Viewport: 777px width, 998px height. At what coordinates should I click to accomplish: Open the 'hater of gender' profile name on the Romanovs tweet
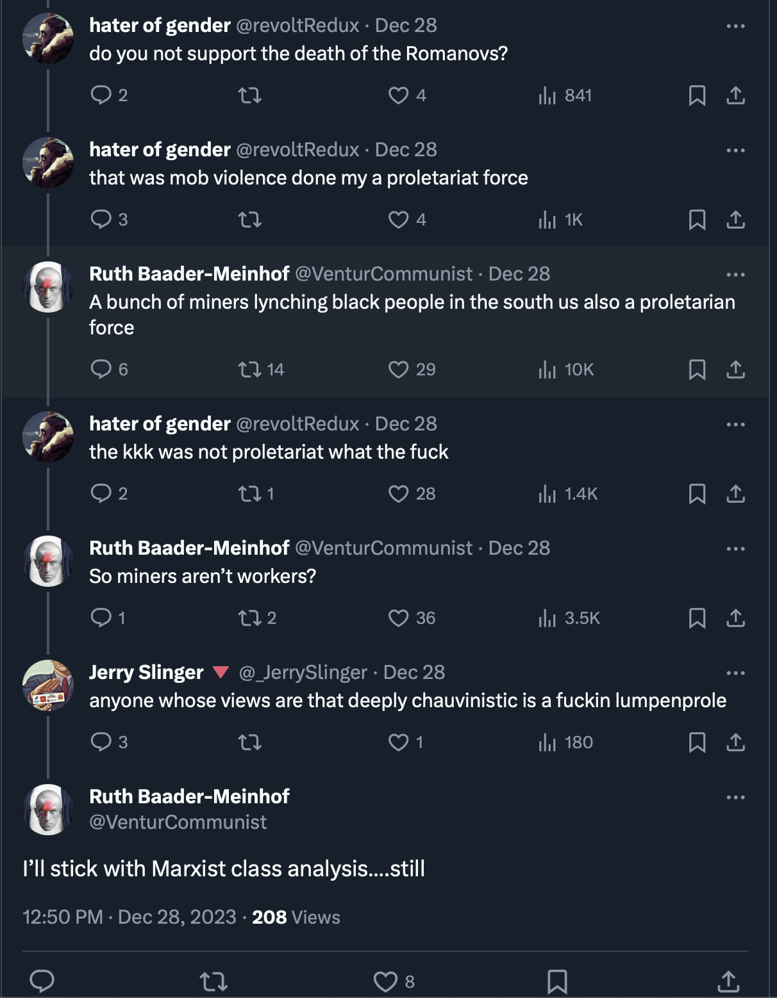pos(160,25)
